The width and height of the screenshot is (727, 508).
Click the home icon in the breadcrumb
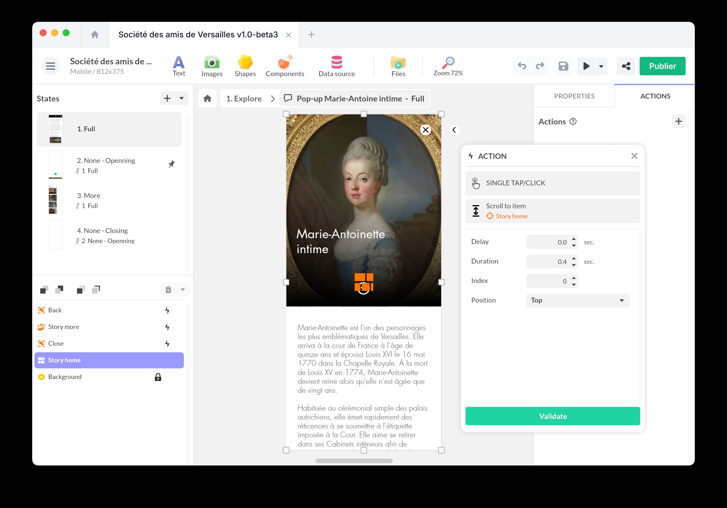coord(207,99)
